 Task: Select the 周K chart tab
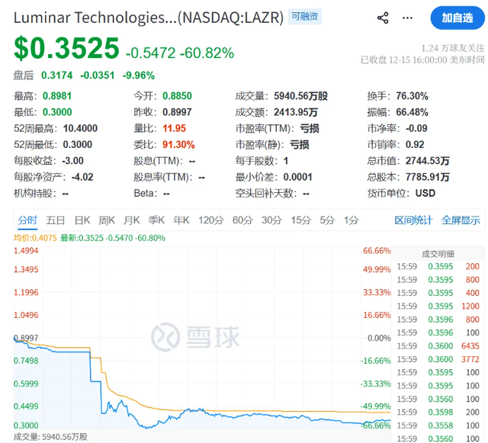pos(107,220)
